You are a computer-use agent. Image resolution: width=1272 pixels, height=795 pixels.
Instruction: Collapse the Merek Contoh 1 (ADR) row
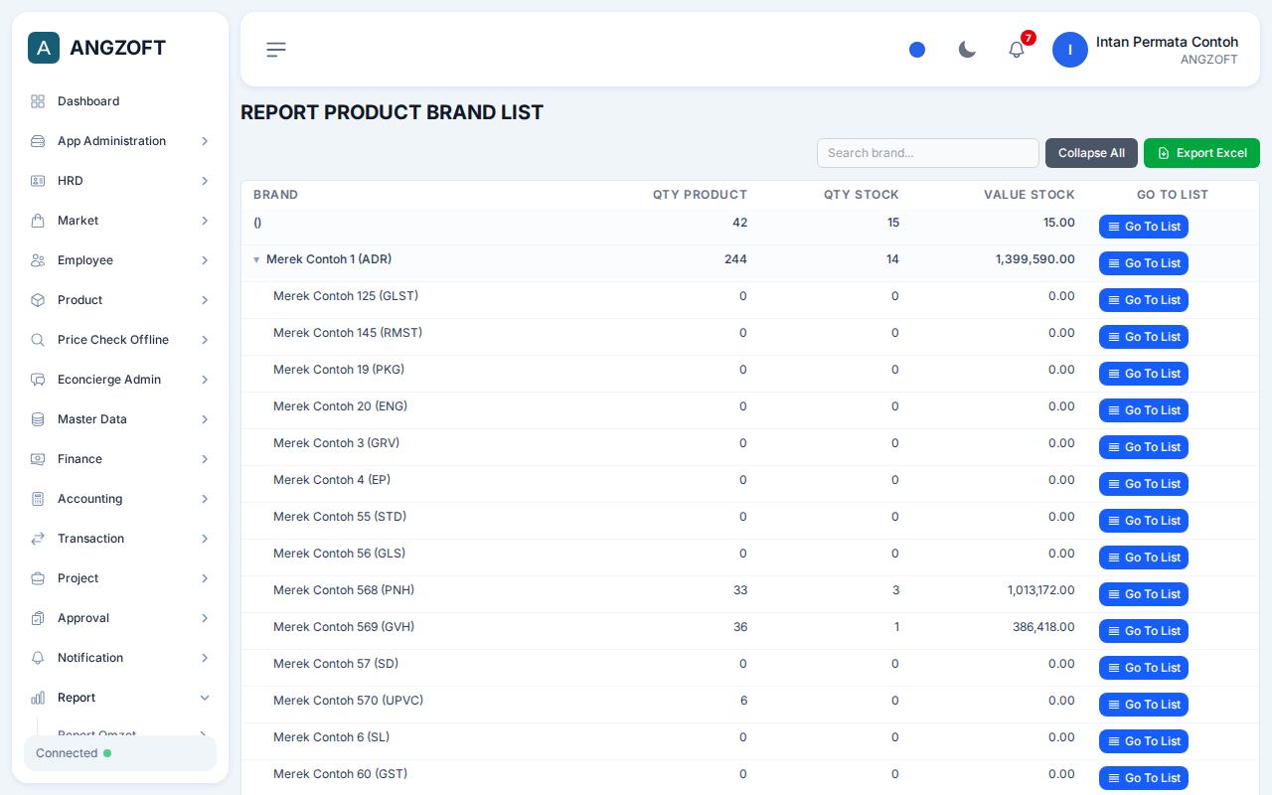[x=256, y=260]
